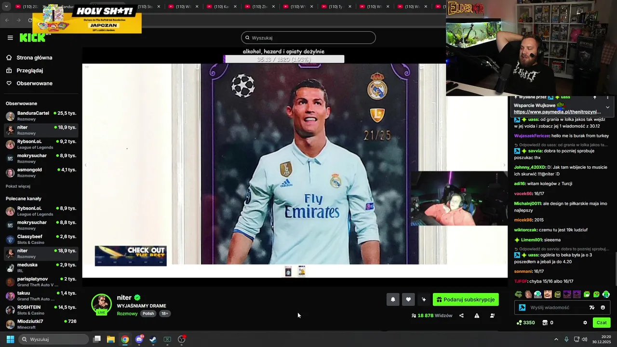Image resolution: width=617 pixels, height=347 pixels.
Task: Click the Wyszukaj search field on Kick
Action: [308, 38]
